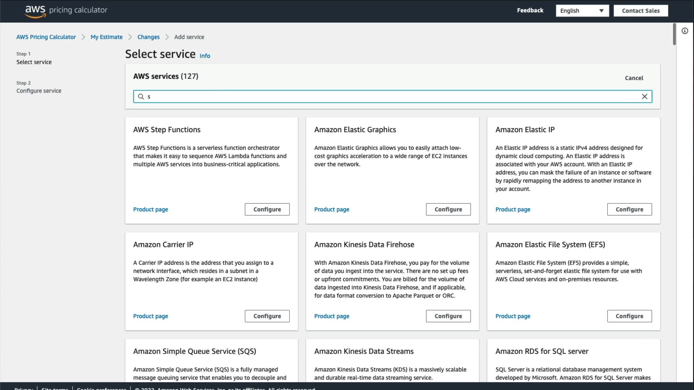The width and height of the screenshot is (694, 390).
Task: Navigate to AWS Pricing Calculator breadcrumb
Action: click(x=46, y=37)
